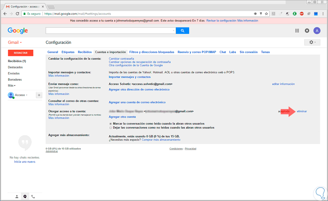Click the plus button next to Acceso
Viewport: 328px width, 201px height.
[x=39, y=95]
